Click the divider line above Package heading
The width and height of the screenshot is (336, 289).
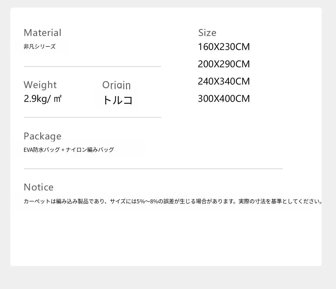click(x=92, y=117)
